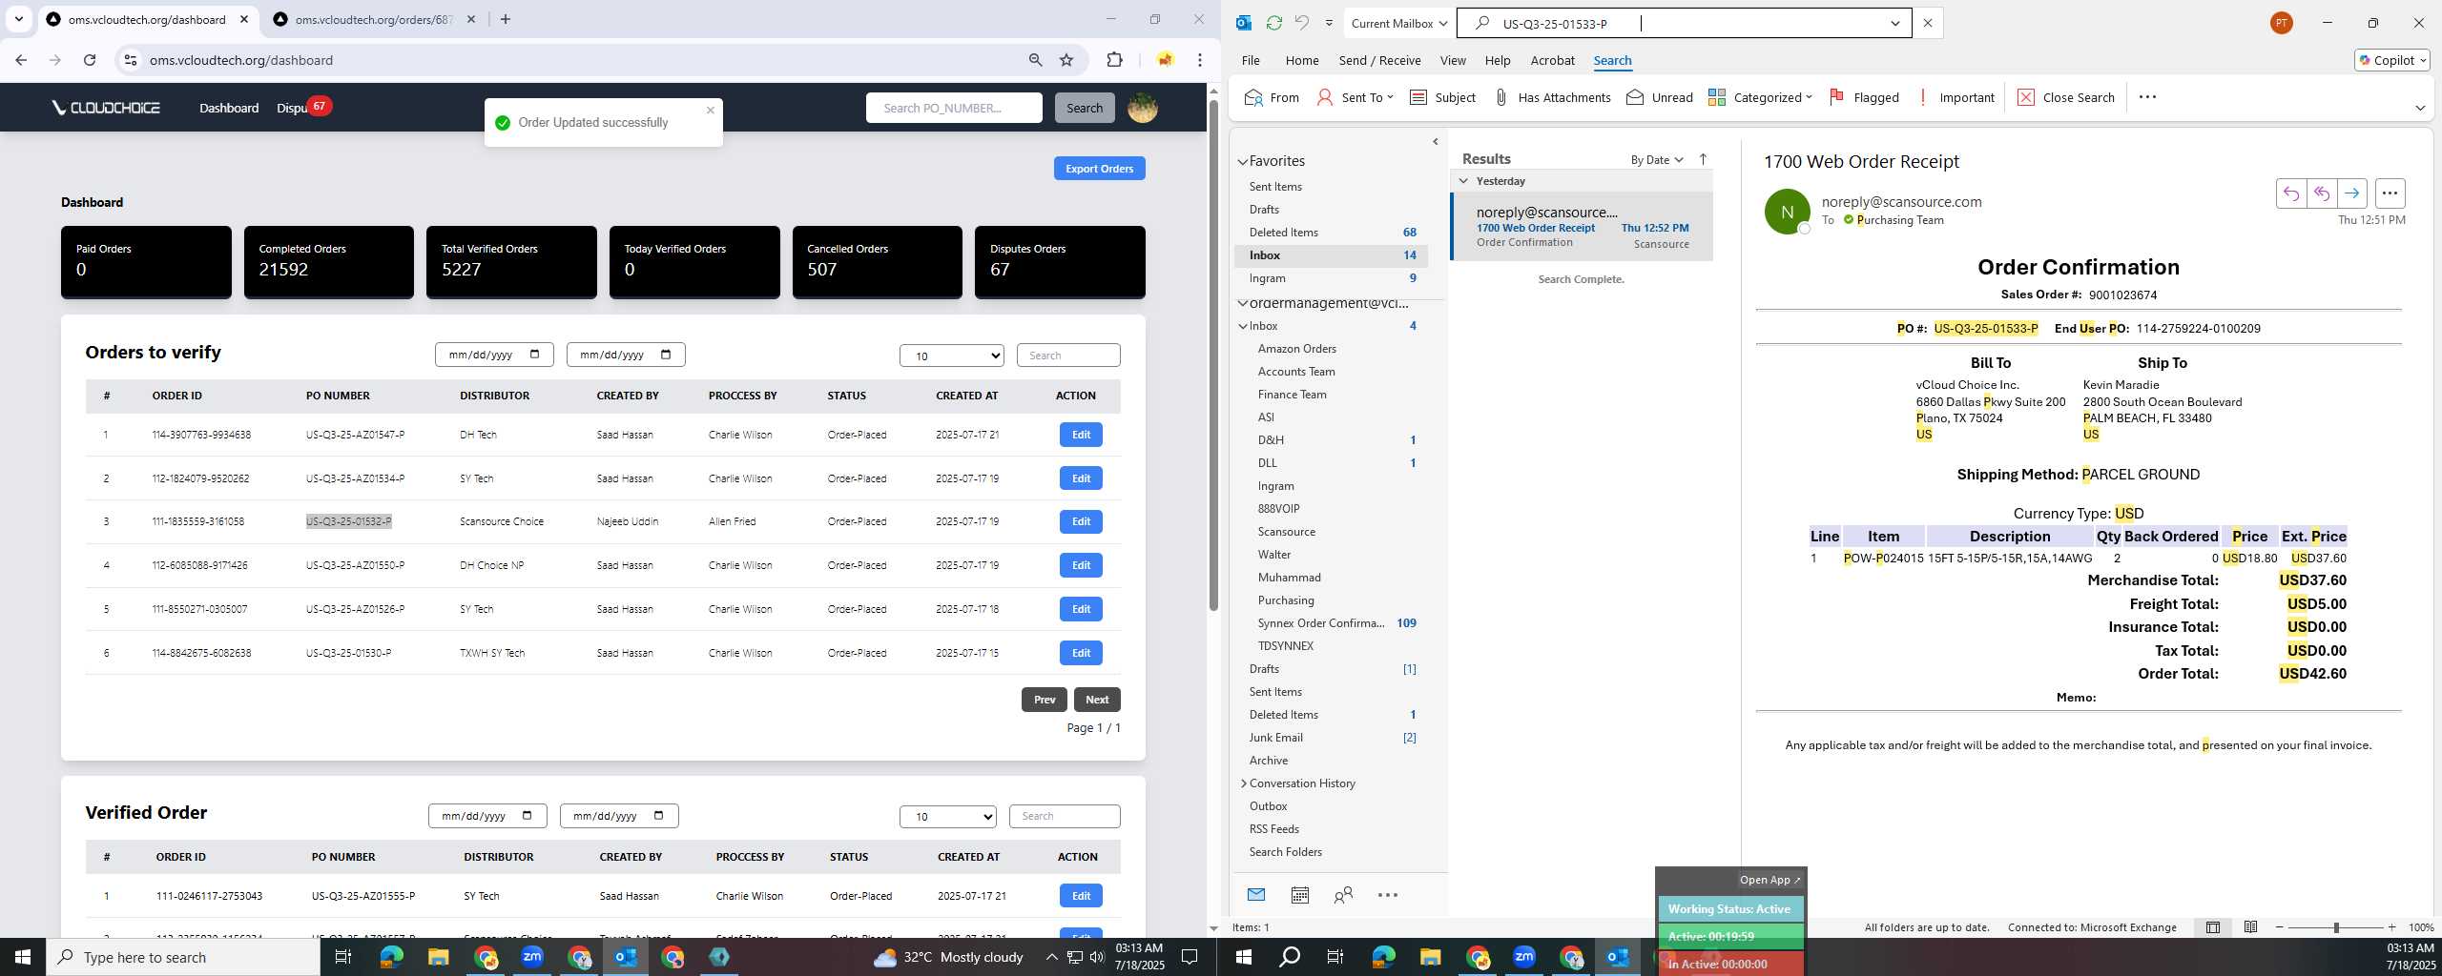Click the Outlook send/receive sync icon
This screenshot has height=976, width=2442.
coord(1273,23)
